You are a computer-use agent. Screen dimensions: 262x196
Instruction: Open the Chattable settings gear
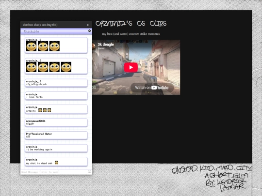click(x=89, y=31)
